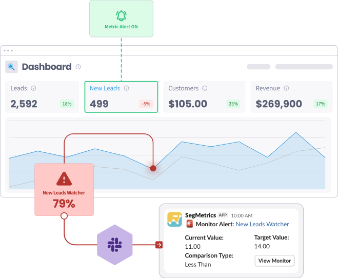The image size is (338, 278).
Task: Click the red data point on chart
Action: click(x=153, y=168)
